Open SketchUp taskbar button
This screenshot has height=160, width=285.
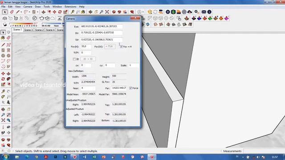[x=152, y=157]
